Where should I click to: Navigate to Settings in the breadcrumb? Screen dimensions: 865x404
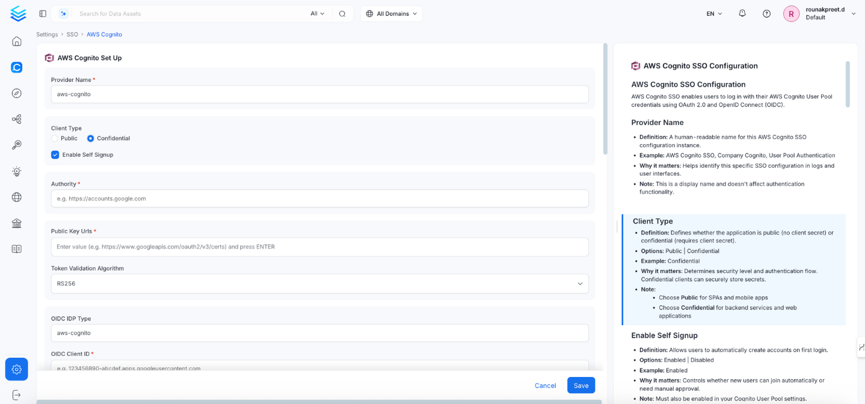tap(47, 34)
